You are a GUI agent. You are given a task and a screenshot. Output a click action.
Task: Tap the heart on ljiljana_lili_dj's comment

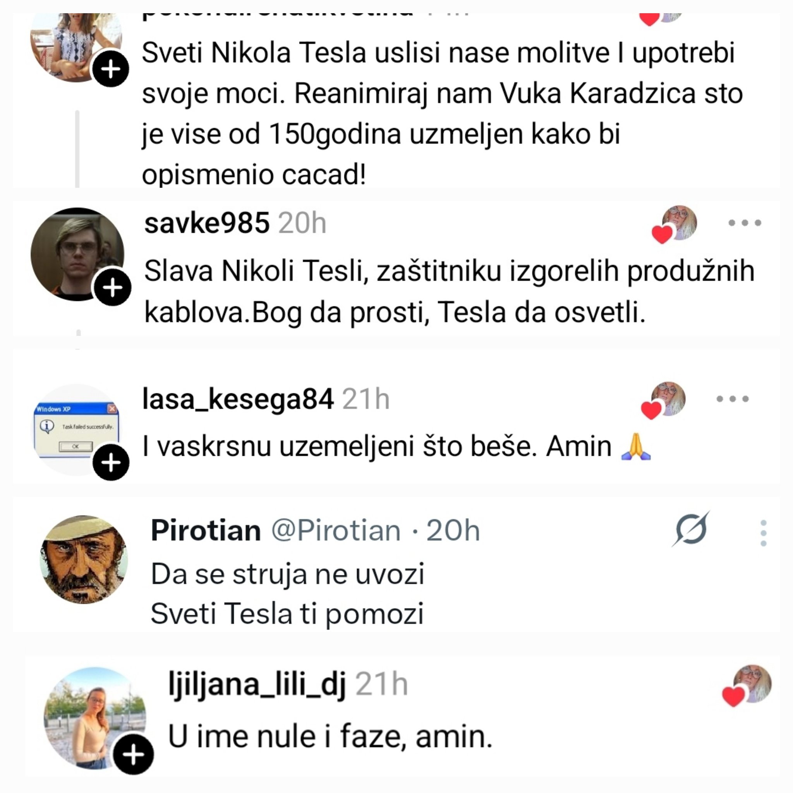[x=734, y=697]
